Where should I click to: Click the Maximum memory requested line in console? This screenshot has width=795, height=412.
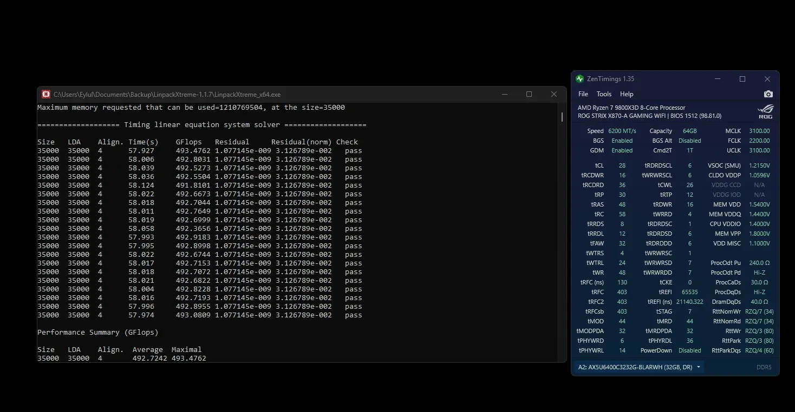pyautogui.click(x=191, y=108)
